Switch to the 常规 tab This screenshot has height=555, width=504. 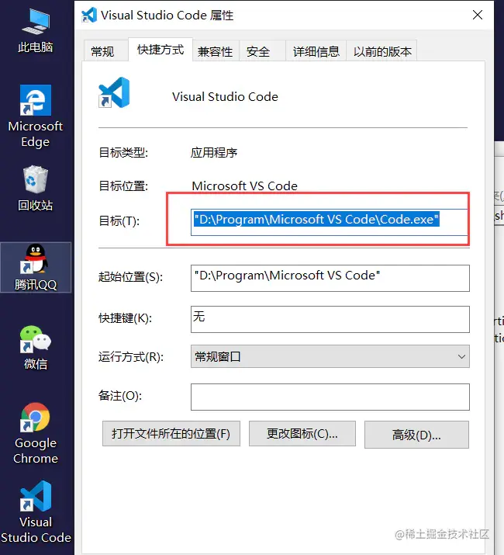click(102, 51)
